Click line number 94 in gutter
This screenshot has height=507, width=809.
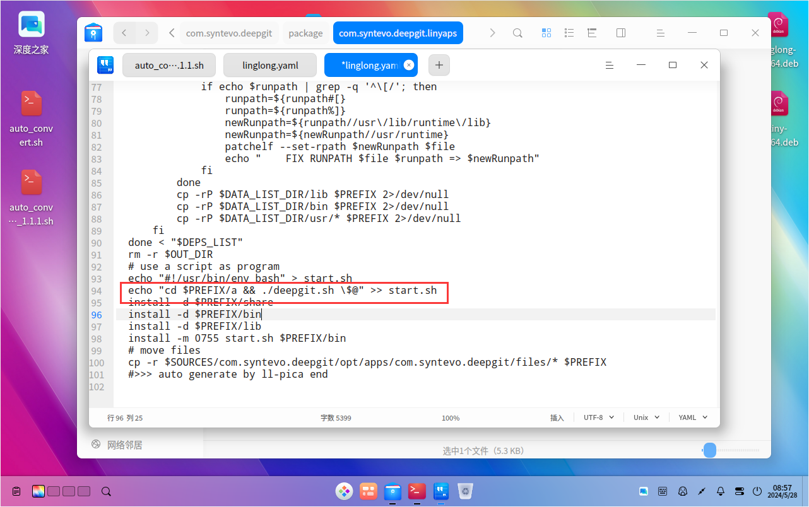click(x=96, y=291)
